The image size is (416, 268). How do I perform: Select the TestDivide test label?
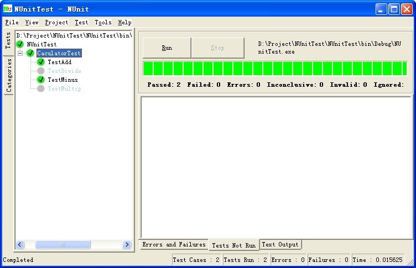pyautogui.click(x=64, y=71)
